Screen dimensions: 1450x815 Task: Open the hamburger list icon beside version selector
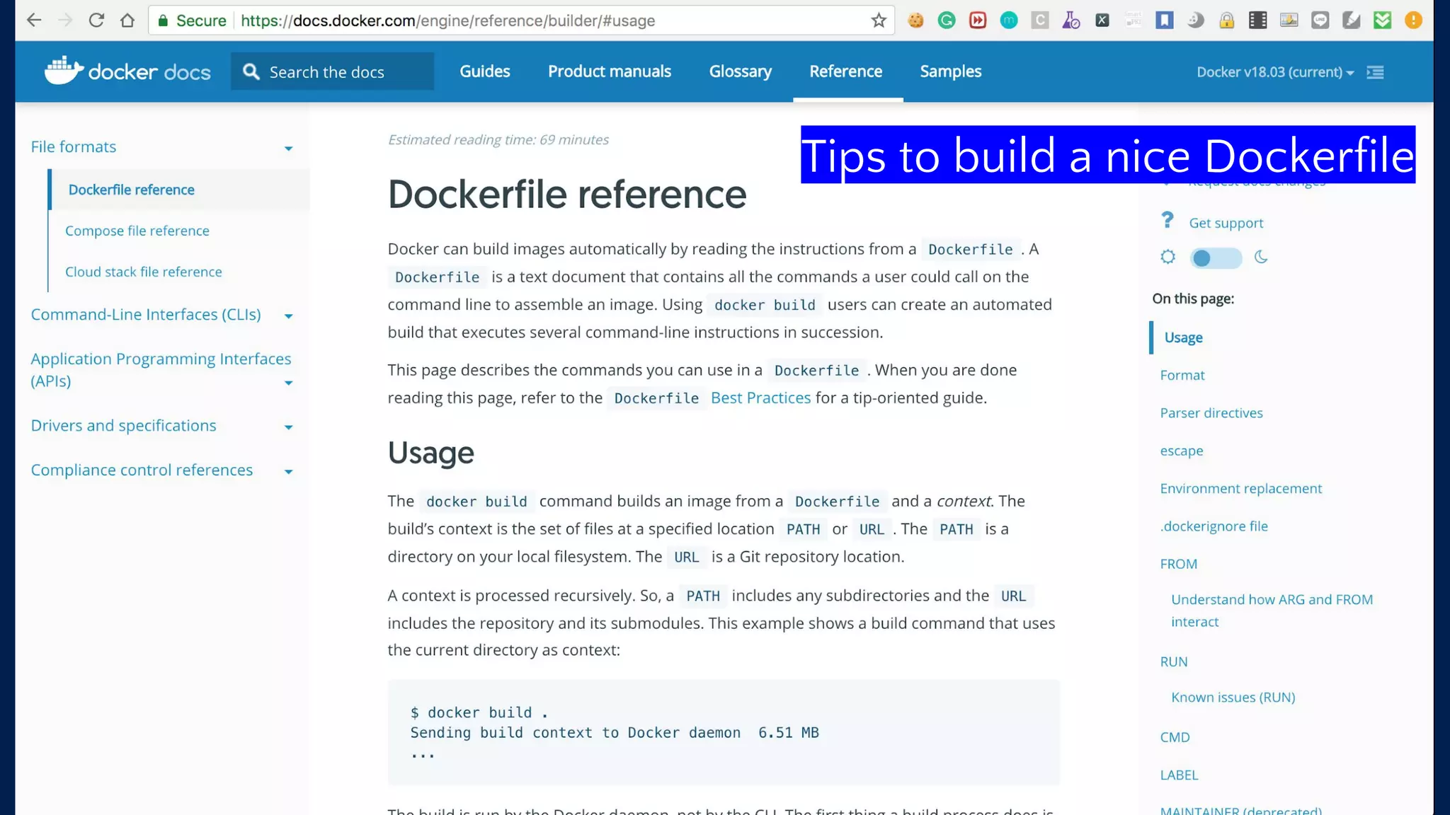click(x=1375, y=72)
